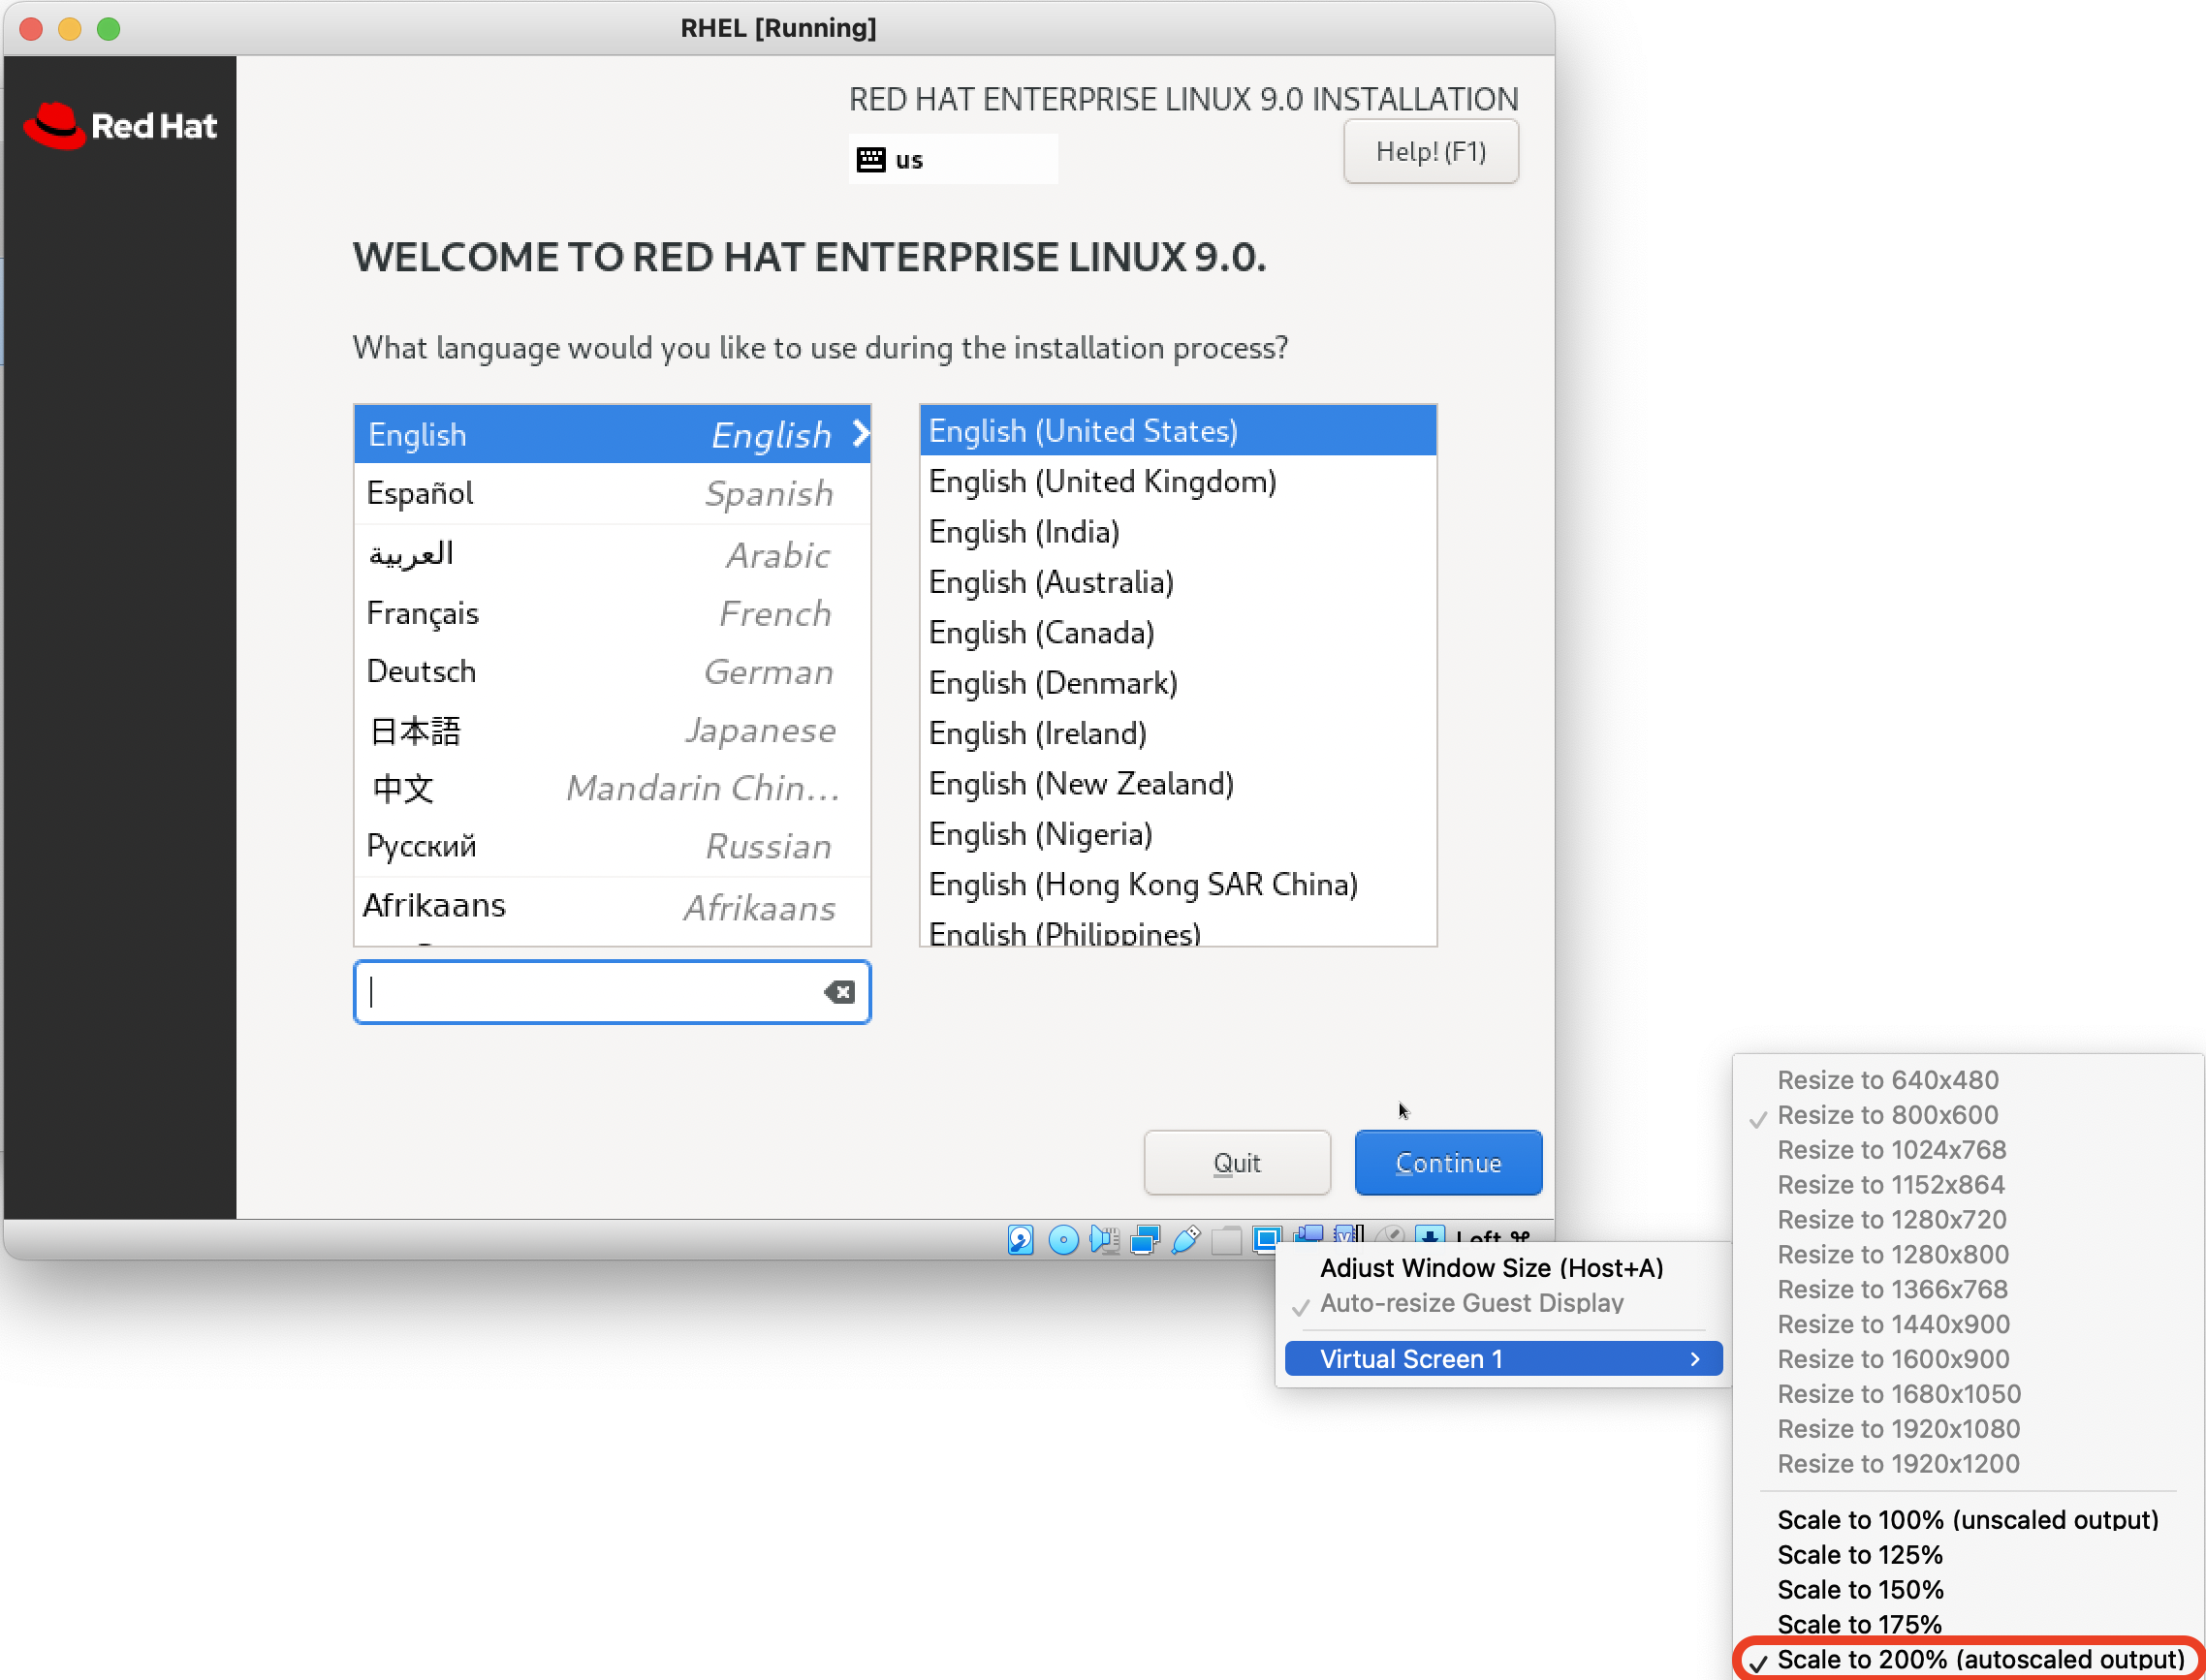Select Scale to 100% (unscaled output)
Viewport: 2206px width, 1680px height.
pos(1967,1520)
